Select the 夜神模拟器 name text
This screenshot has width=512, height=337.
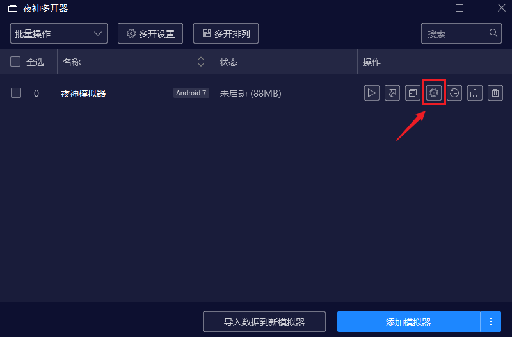83,94
